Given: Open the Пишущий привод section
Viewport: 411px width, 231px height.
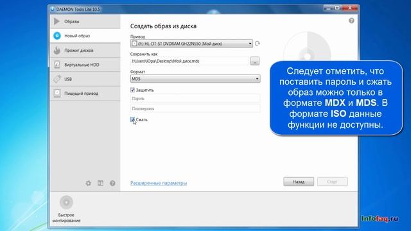Looking at the screenshot, I should pyautogui.click(x=85, y=93).
